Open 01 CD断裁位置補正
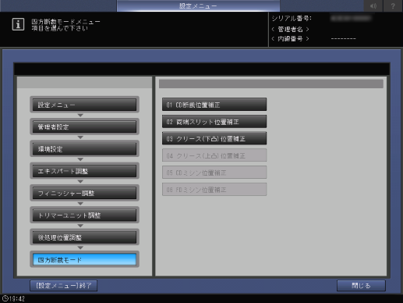403x303 pixels. pos(214,105)
